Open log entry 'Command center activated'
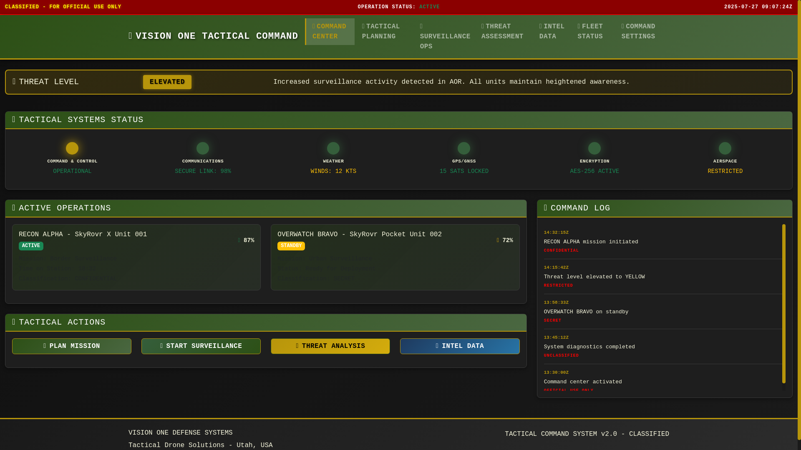801x450 pixels. pyautogui.click(x=663, y=378)
